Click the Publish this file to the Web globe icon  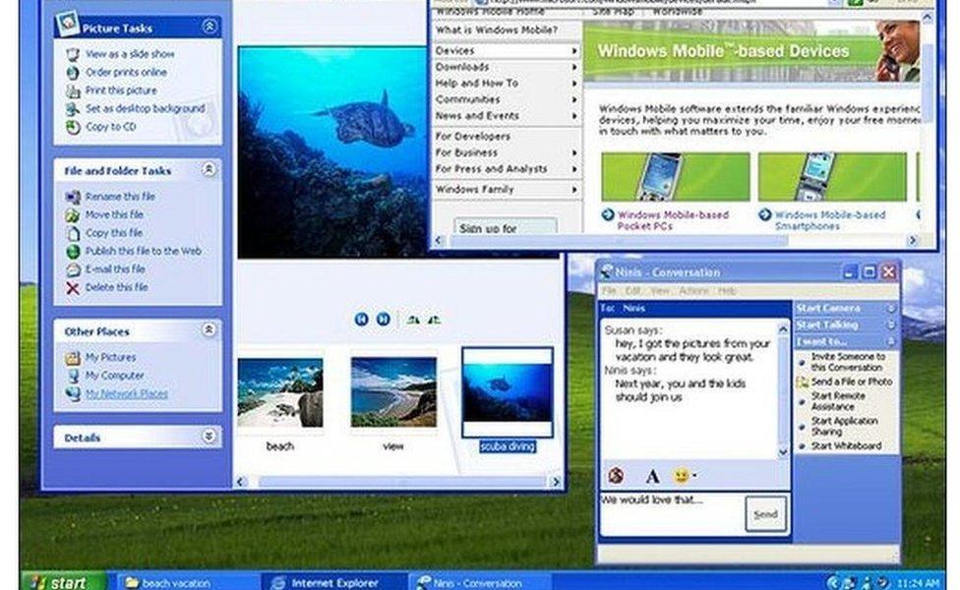[73, 252]
